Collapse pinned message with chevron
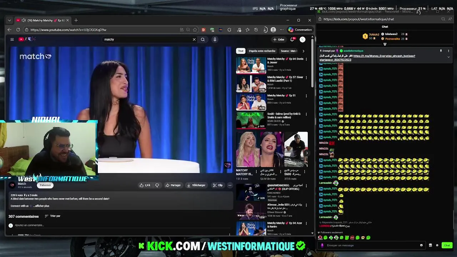Image resolution: width=457 pixels, height=257 pixels. coord(448,56)
